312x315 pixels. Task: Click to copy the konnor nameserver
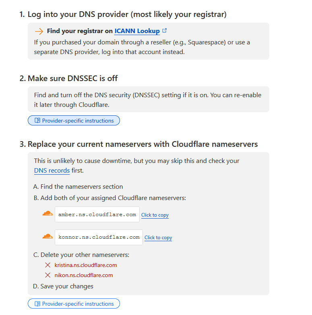[158, 238]
